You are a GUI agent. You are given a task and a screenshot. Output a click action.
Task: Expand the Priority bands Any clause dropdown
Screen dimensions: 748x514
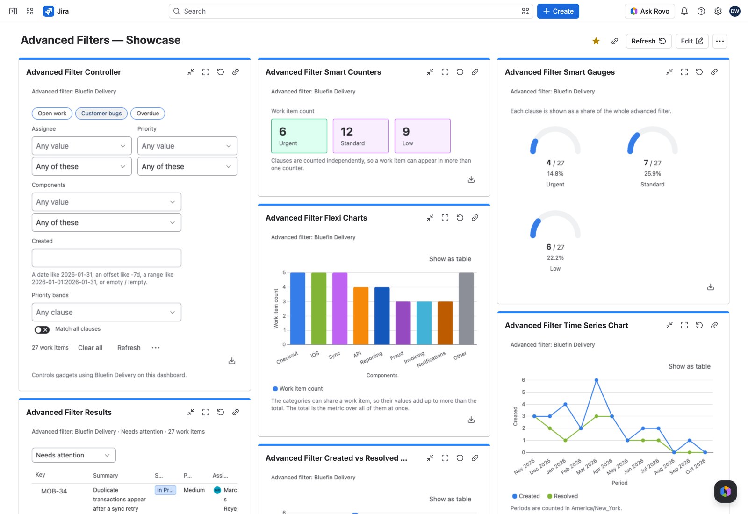coord(107,312)
